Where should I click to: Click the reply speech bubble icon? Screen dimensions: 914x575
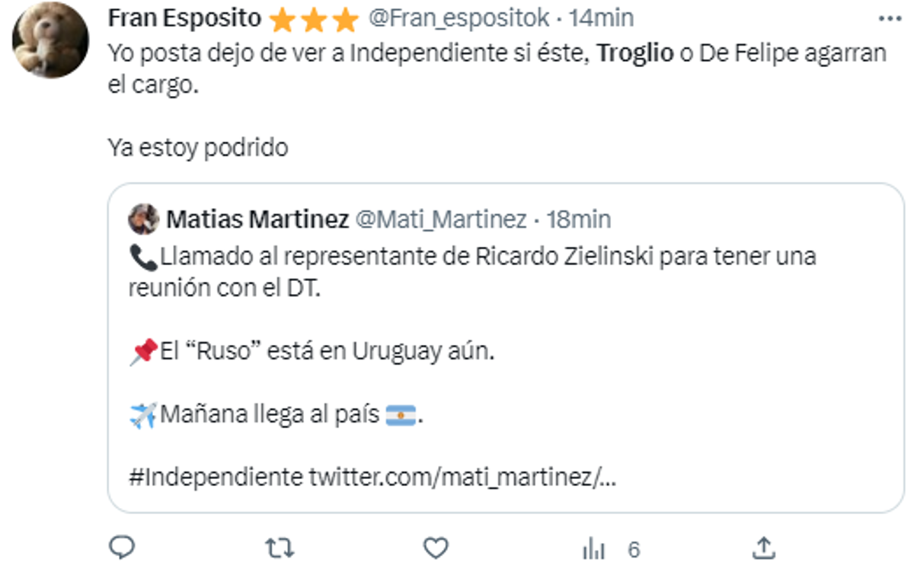pos(122,548)
